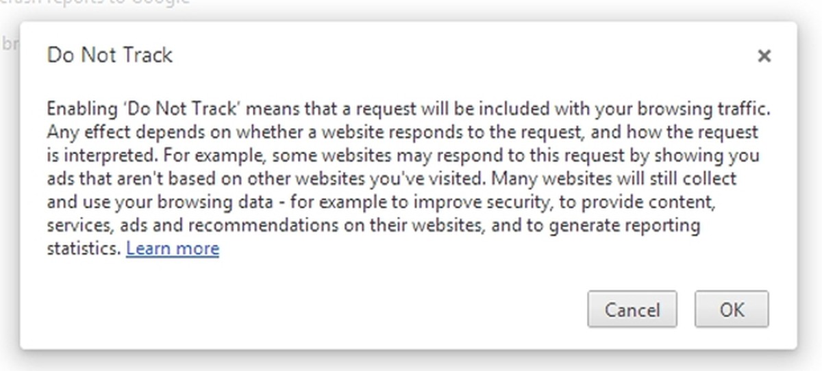Click the word 'statistics' before Learn more
Viewport: 822px width, 371px height.
[83, 248]
